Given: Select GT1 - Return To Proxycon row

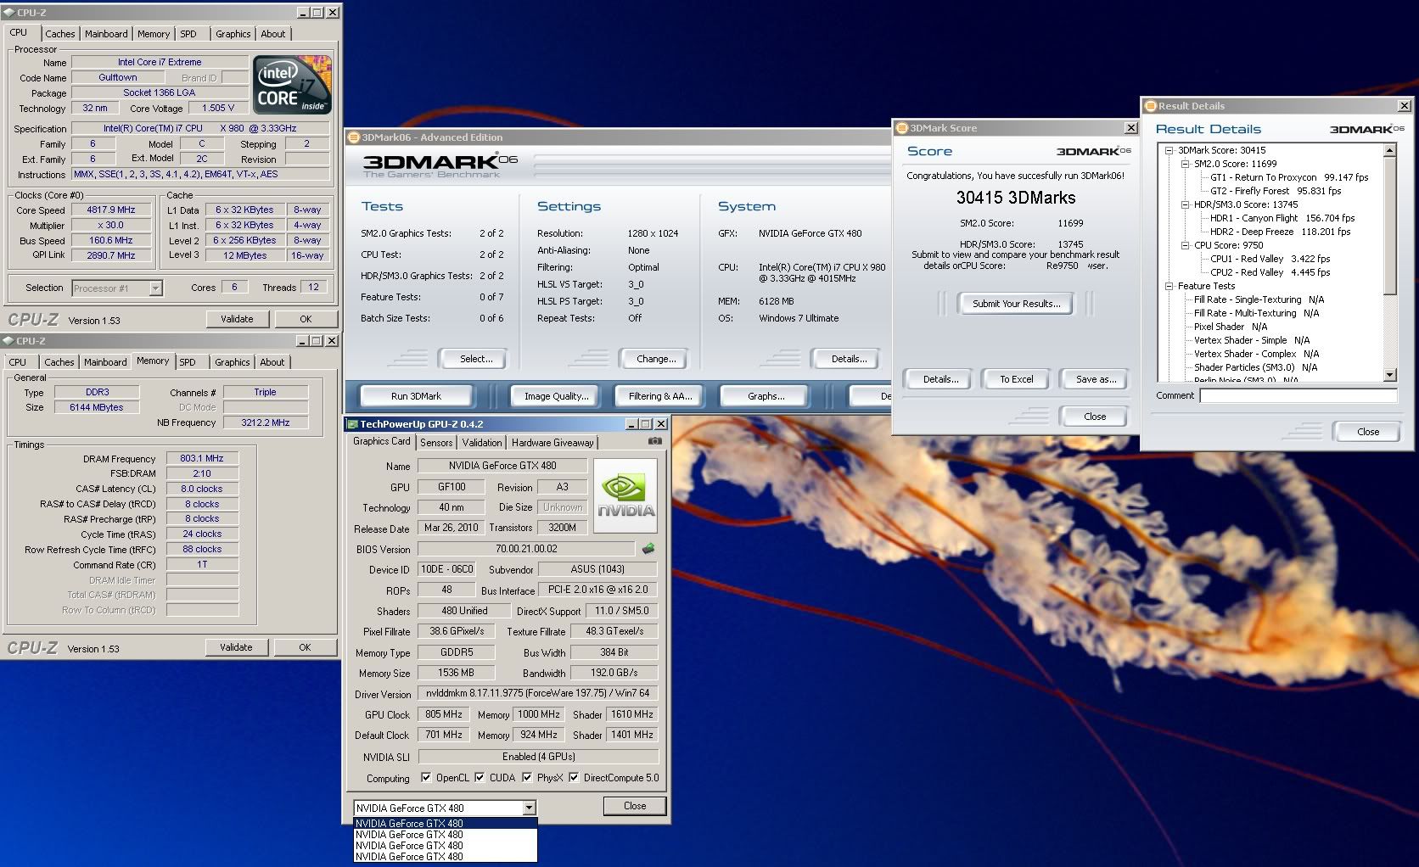Looking at the screenshot, I should click(x=1289, y=177).
